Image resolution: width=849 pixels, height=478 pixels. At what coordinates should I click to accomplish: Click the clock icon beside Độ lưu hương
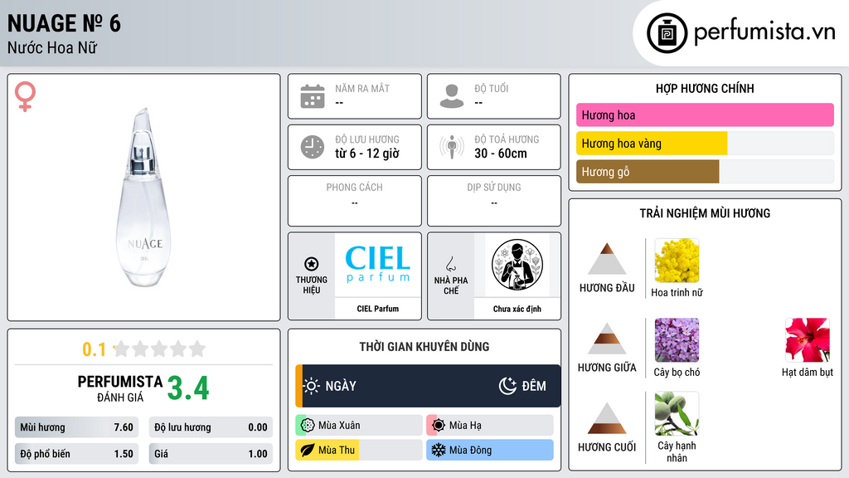tap(313, 147)
